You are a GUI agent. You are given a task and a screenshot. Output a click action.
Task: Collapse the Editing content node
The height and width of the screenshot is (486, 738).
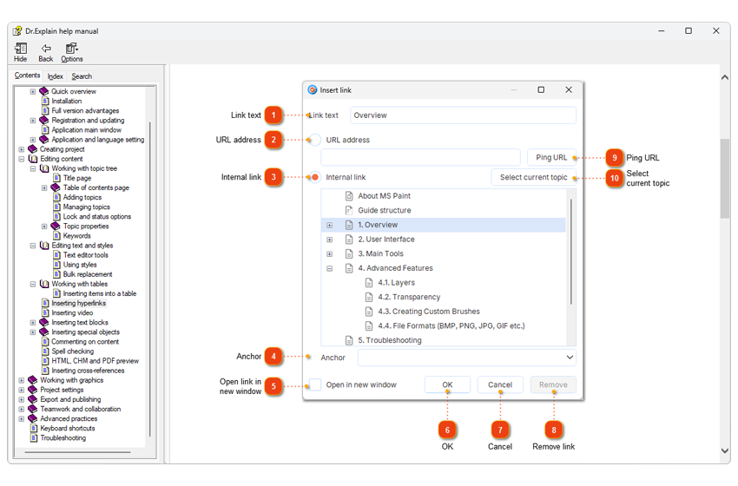[21, 159]
